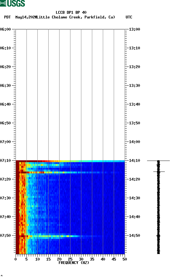172x279 pixels.
Task: Click the 06:40 PDT time label
Action: point(5,104)
